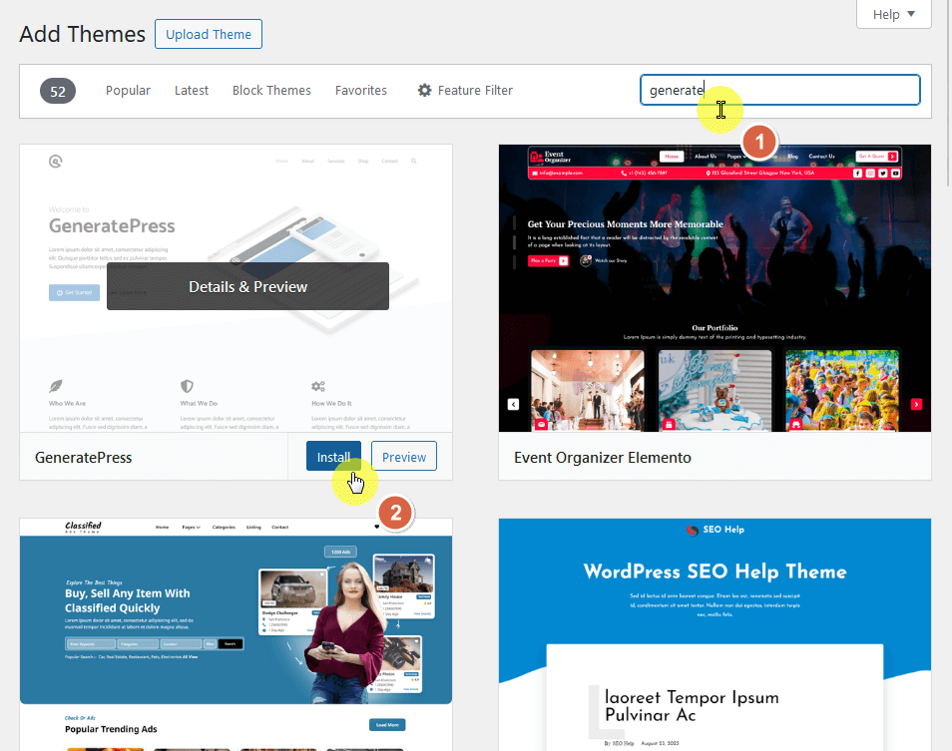Switch to the Latest themes tab
Screen dimensions: 952x751
(192, 91)
